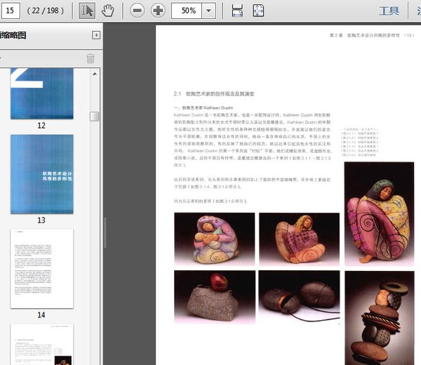This screenshot has width=421, height=365.
Task: Open the zoom level dropdown arrow
Action: click(208, 11)
